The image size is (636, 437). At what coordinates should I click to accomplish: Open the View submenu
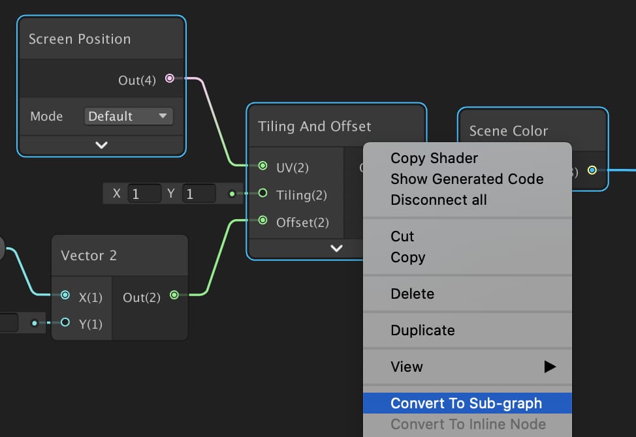pos(467,367)
